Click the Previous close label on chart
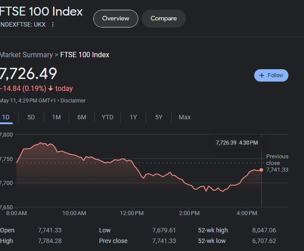304x251 pixels. coord(277,160)
